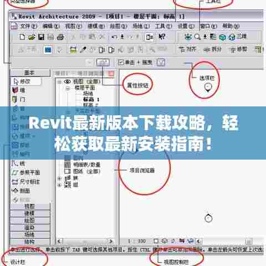Image resolution: width=266 pixels, height=266 pixels.
Task: Click the drawing area horizontal scrollbar thumb
Action: point(249,241)
